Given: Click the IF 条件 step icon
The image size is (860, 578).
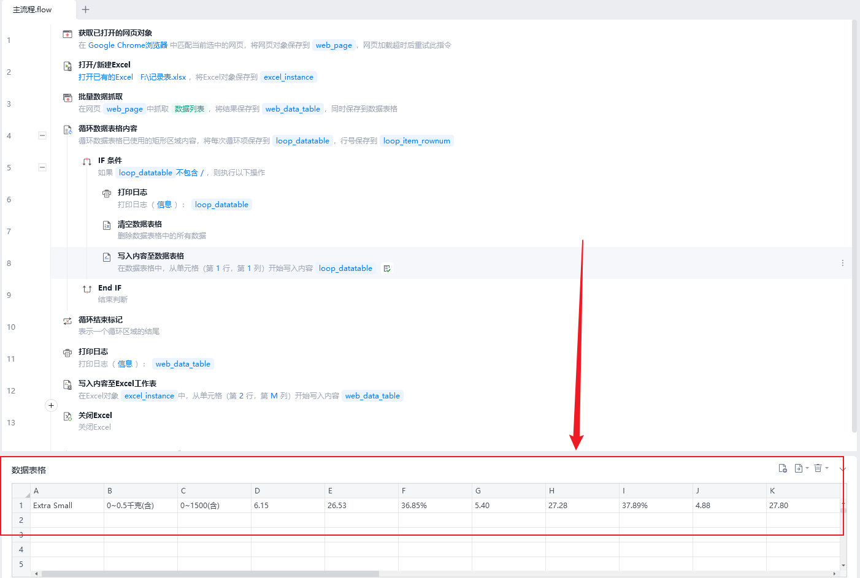Looking at the screenshot, I should point(87,161).
